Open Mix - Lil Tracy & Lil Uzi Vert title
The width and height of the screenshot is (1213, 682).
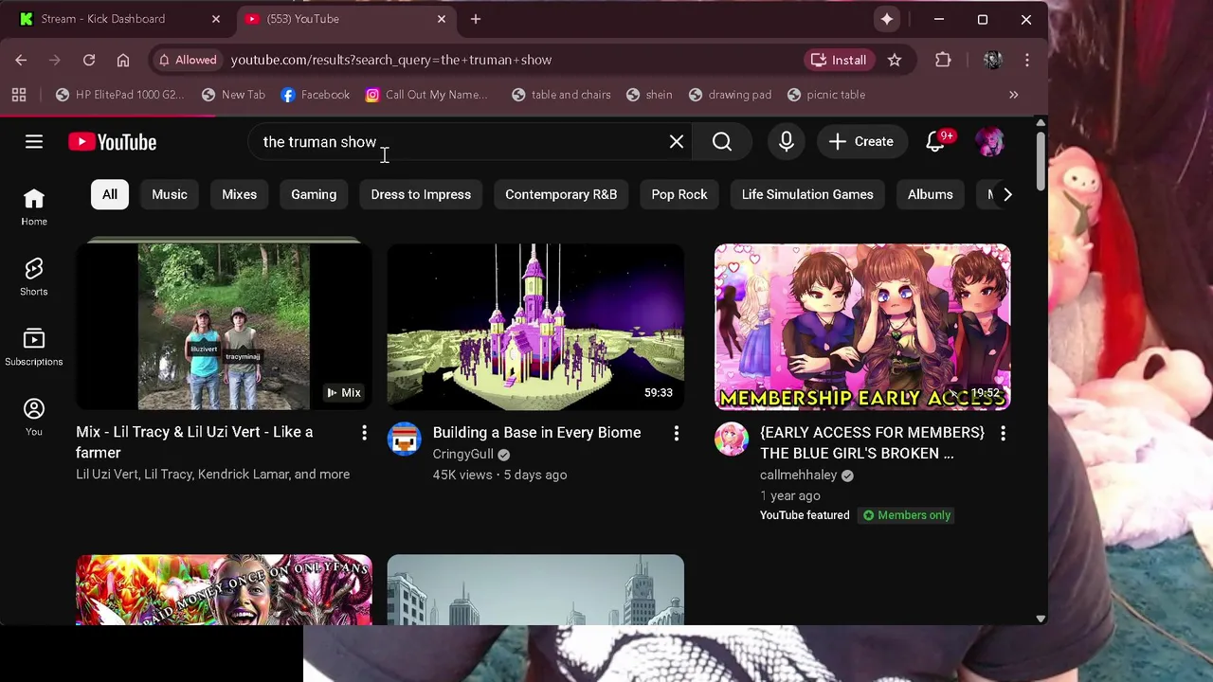point(194,442)
